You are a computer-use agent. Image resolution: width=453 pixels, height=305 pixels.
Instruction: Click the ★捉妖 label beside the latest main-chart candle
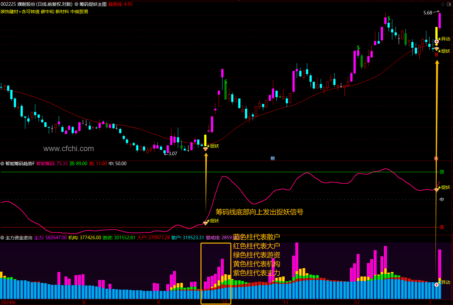click(x=444, y=51)
